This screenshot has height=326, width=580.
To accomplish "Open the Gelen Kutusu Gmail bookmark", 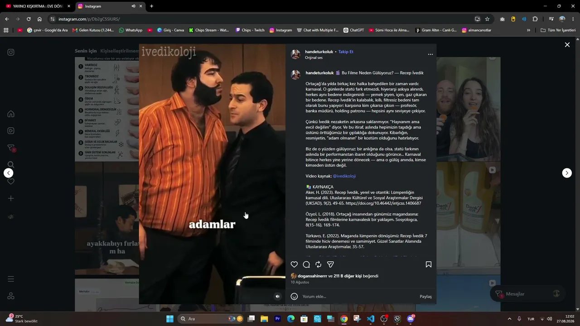I will tap(93, 30).
